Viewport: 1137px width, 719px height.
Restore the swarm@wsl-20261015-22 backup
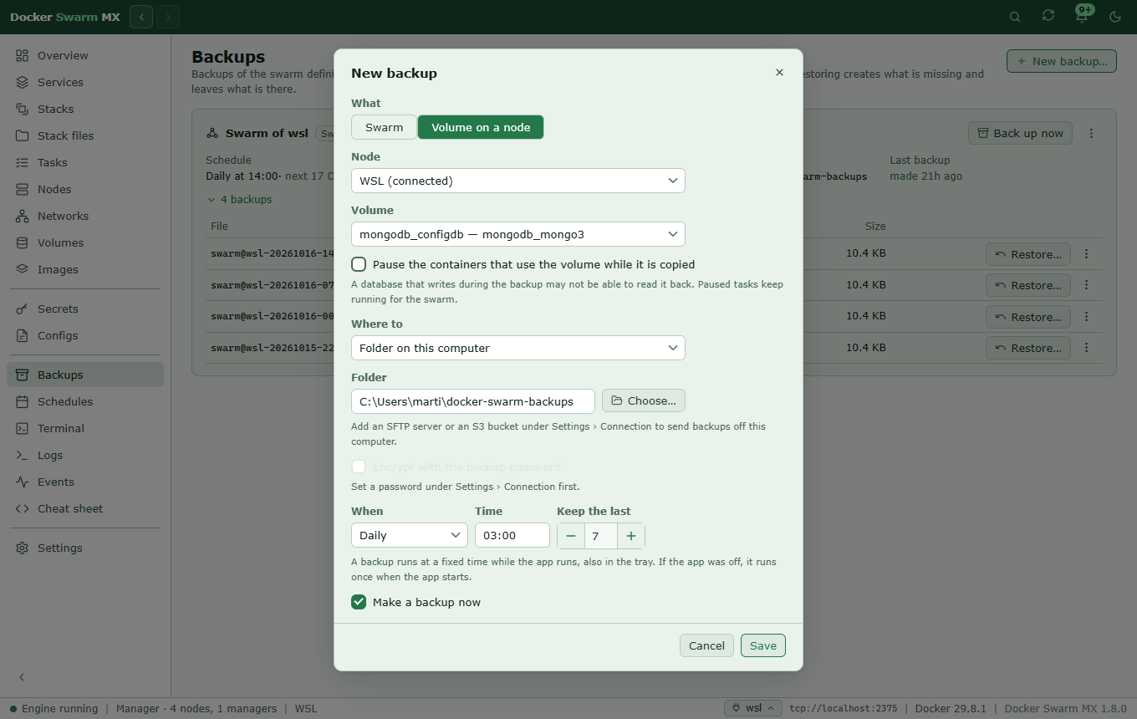1028,348
